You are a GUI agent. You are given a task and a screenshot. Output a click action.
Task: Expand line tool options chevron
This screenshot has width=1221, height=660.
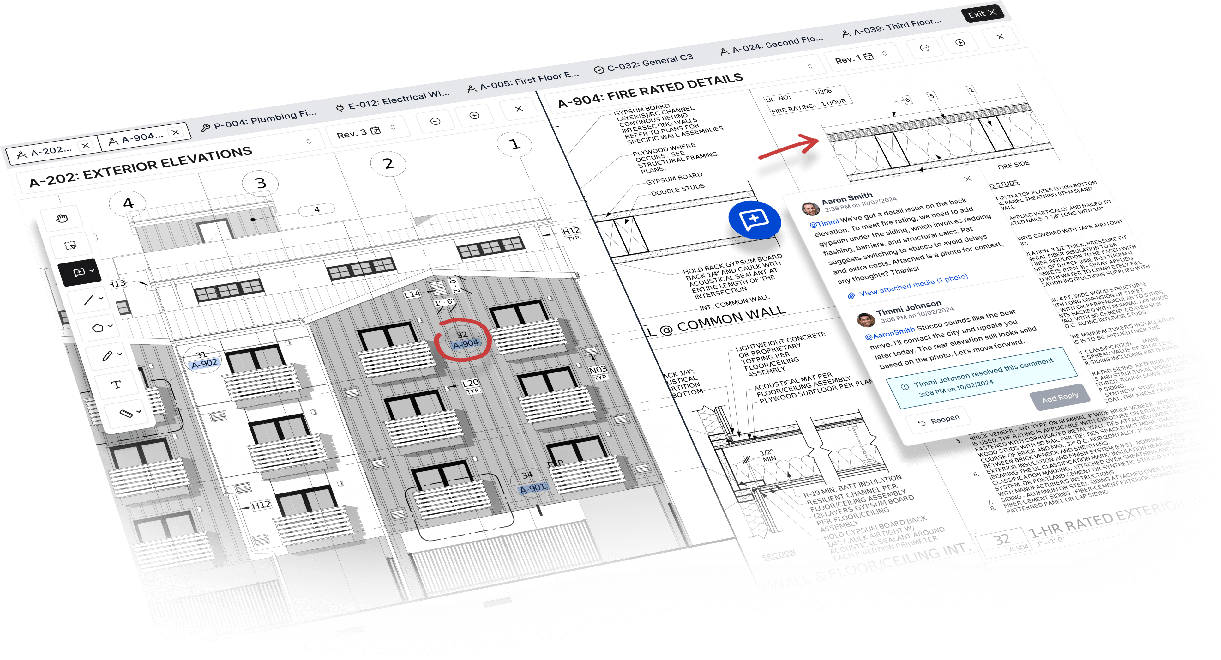101,298
